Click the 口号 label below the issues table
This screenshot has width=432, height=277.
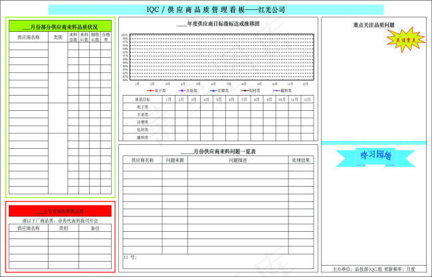130,258
